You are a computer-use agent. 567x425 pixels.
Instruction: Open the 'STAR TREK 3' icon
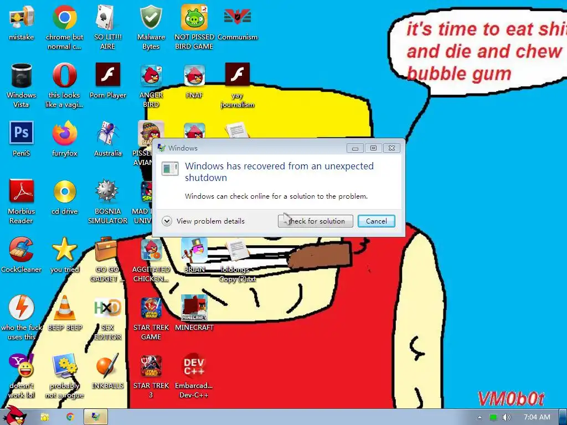151,366
